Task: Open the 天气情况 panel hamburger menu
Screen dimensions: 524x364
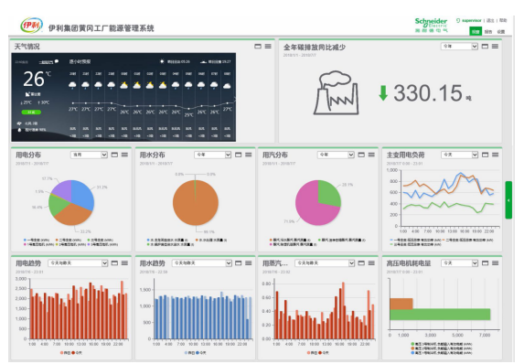Action: (268, 47)
